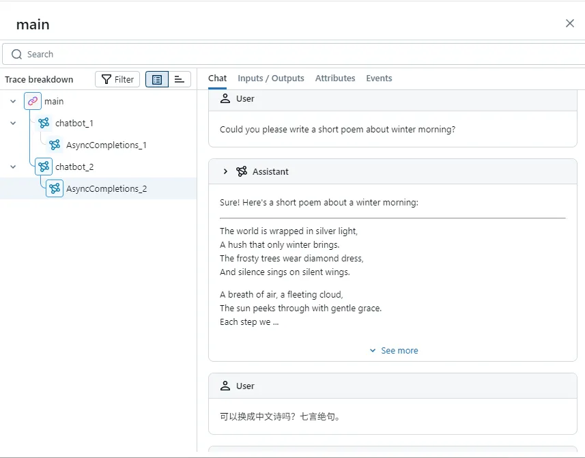Click the line 'And silence sings on silent wings.'
This screenshot has width=585, height=458.
tap(285, 272)
